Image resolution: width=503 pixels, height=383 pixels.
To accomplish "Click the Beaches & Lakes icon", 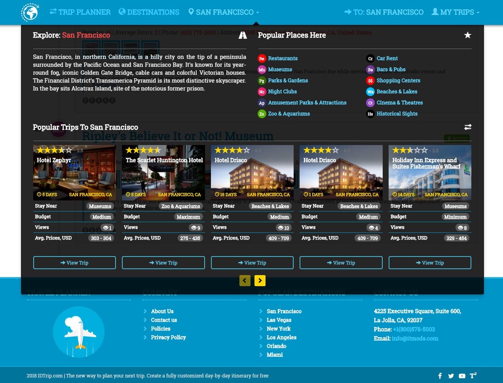I will pos(370,91).
